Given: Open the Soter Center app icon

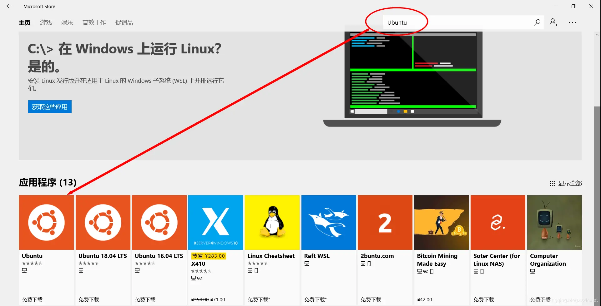Looking at the screenshot, I should [498, 222].
